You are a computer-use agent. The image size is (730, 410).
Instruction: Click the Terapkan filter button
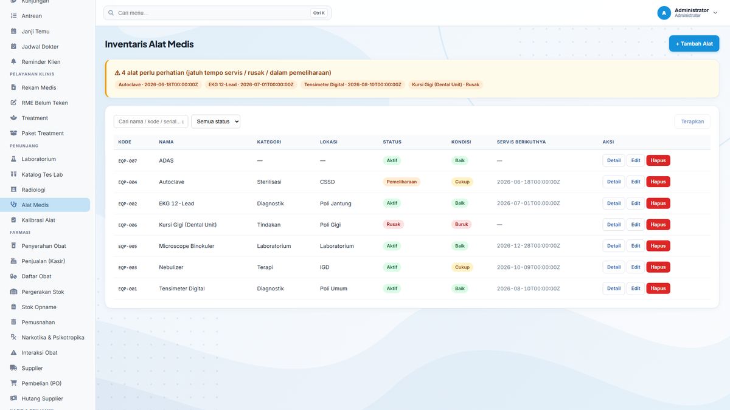pyautogui.click(x=692, y=121)
